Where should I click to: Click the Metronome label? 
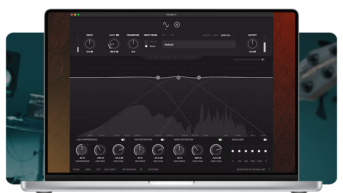pos(129,169)
